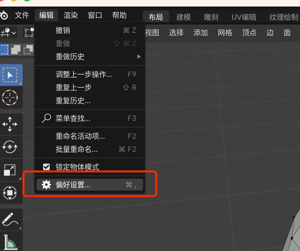Choose the Rotate tool in toolbar
The image size is (300, 251).
pyautogui.click(x=10, y=147)
